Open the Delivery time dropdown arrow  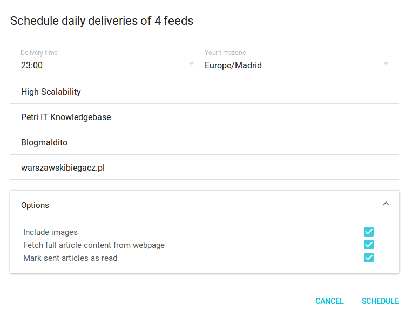point(191,64)
